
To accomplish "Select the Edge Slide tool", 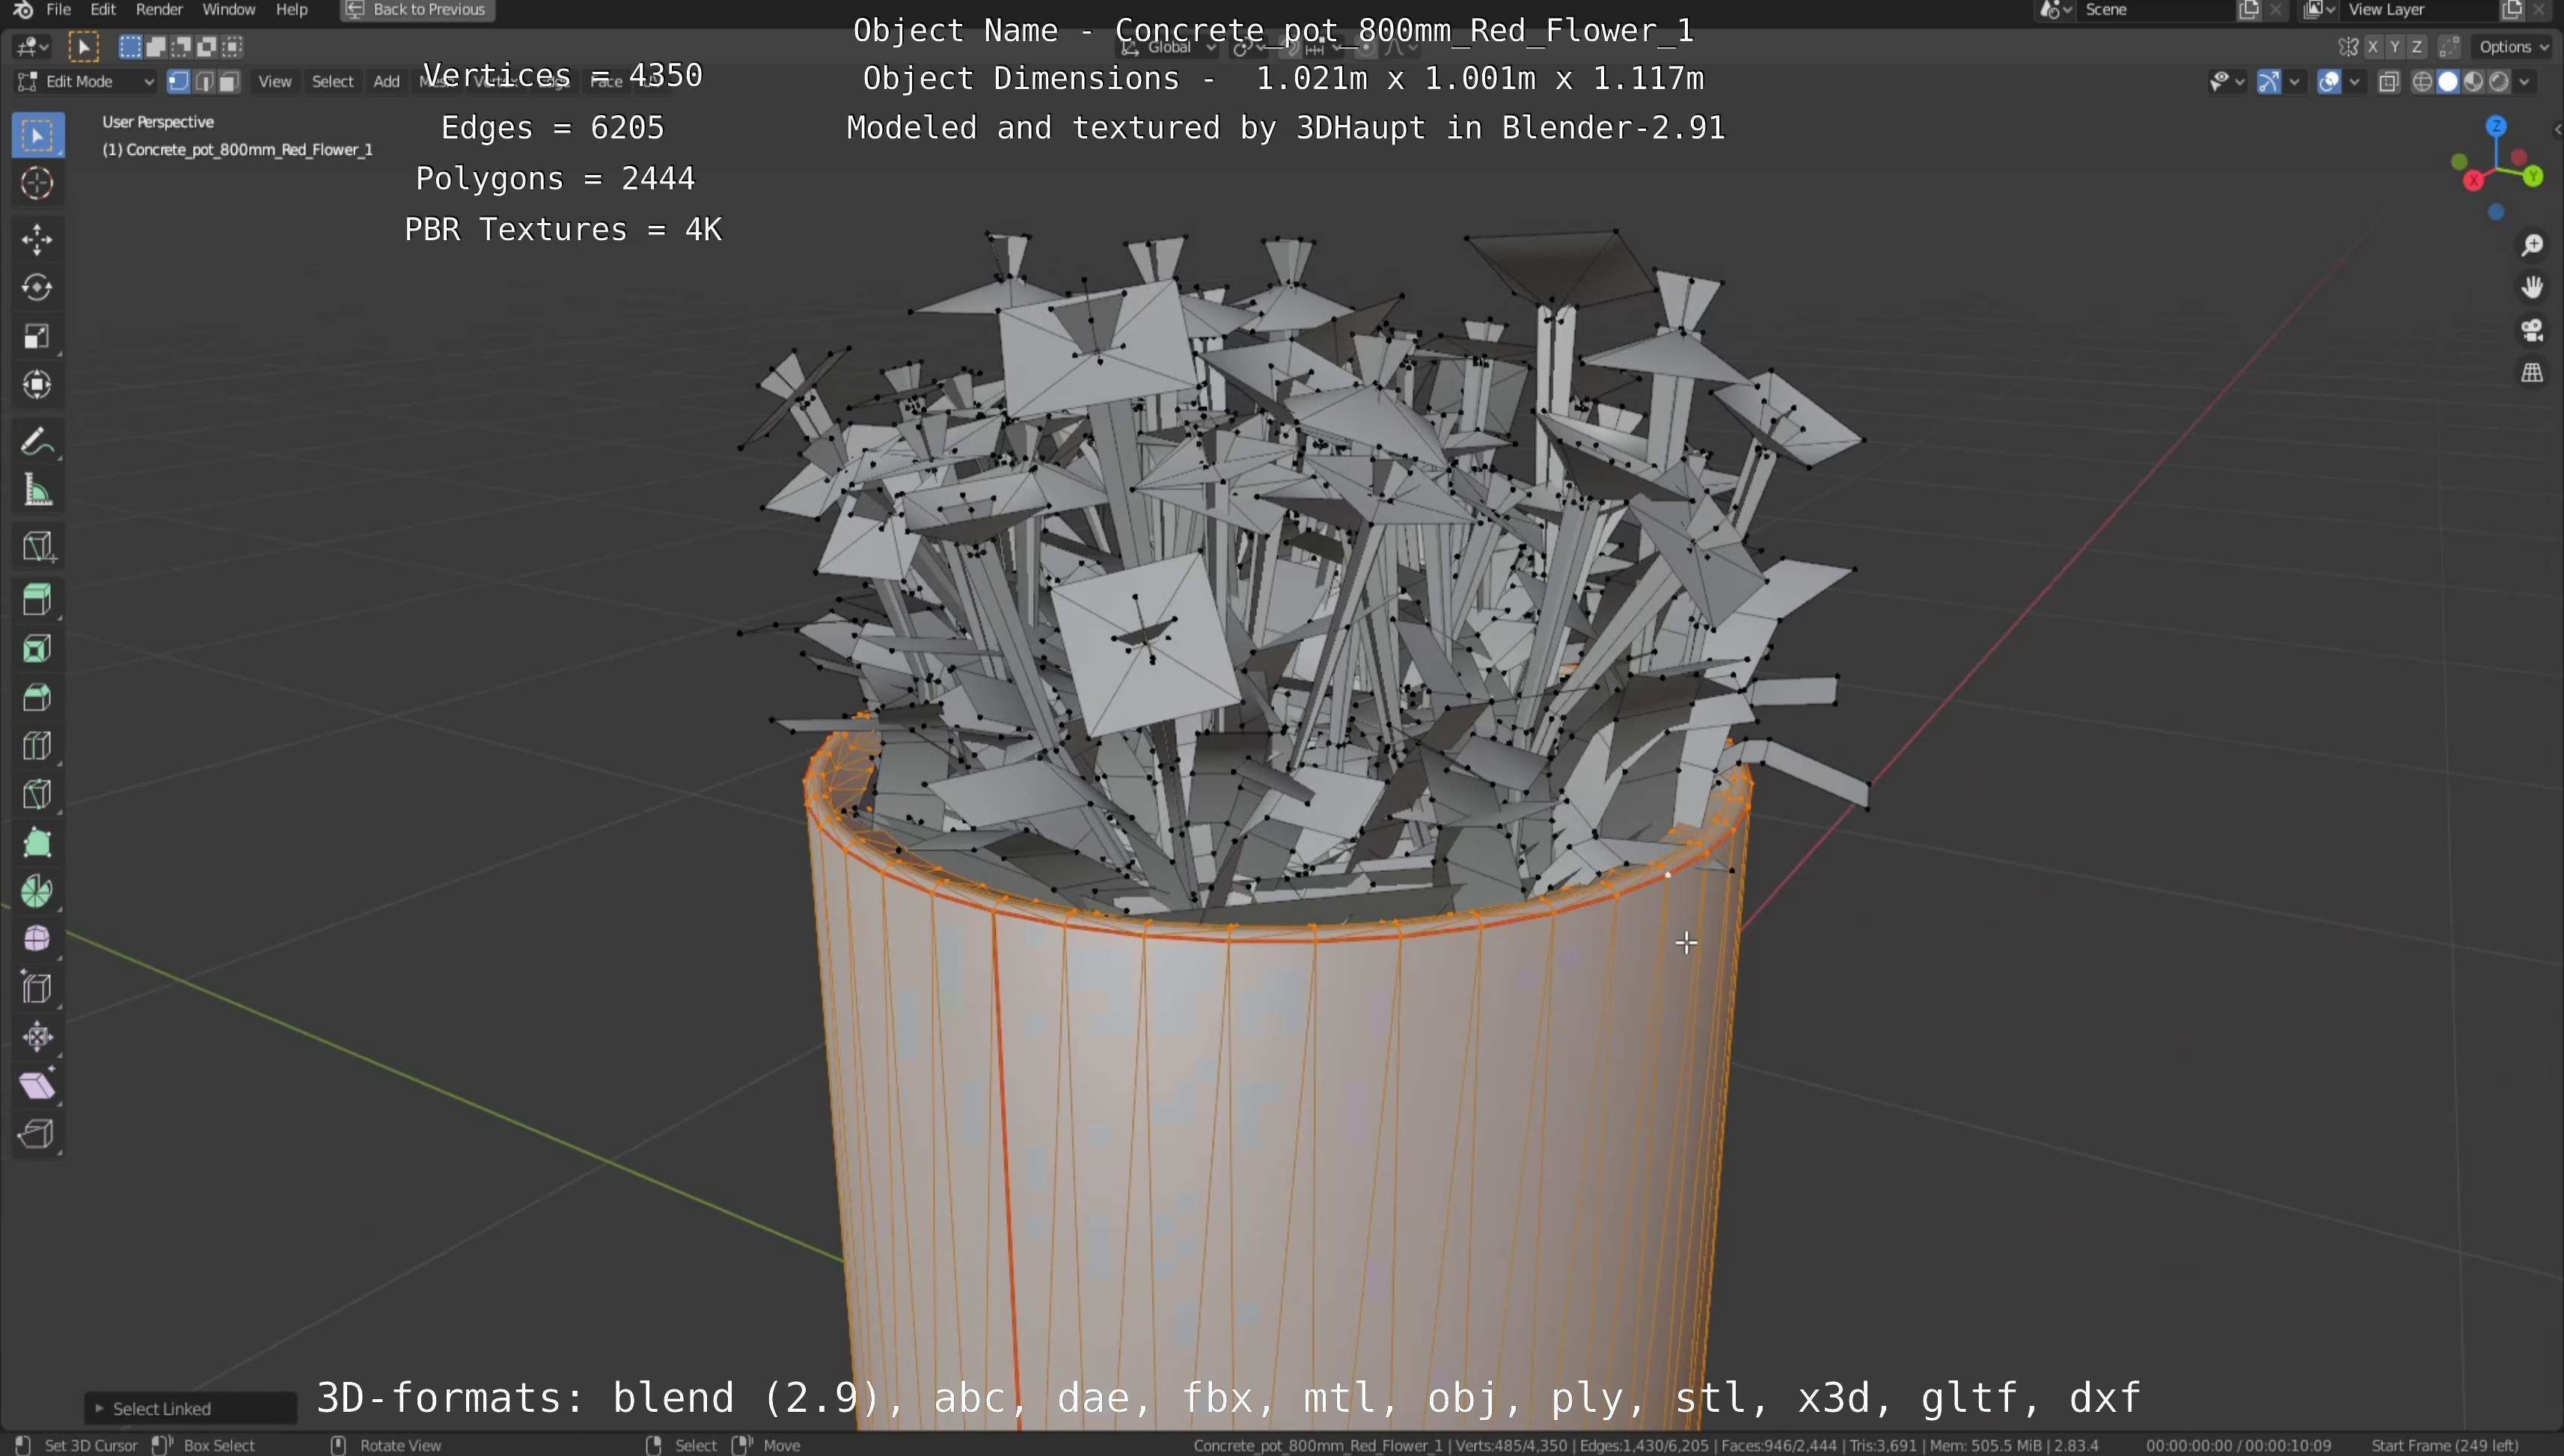I will [38, 988].
